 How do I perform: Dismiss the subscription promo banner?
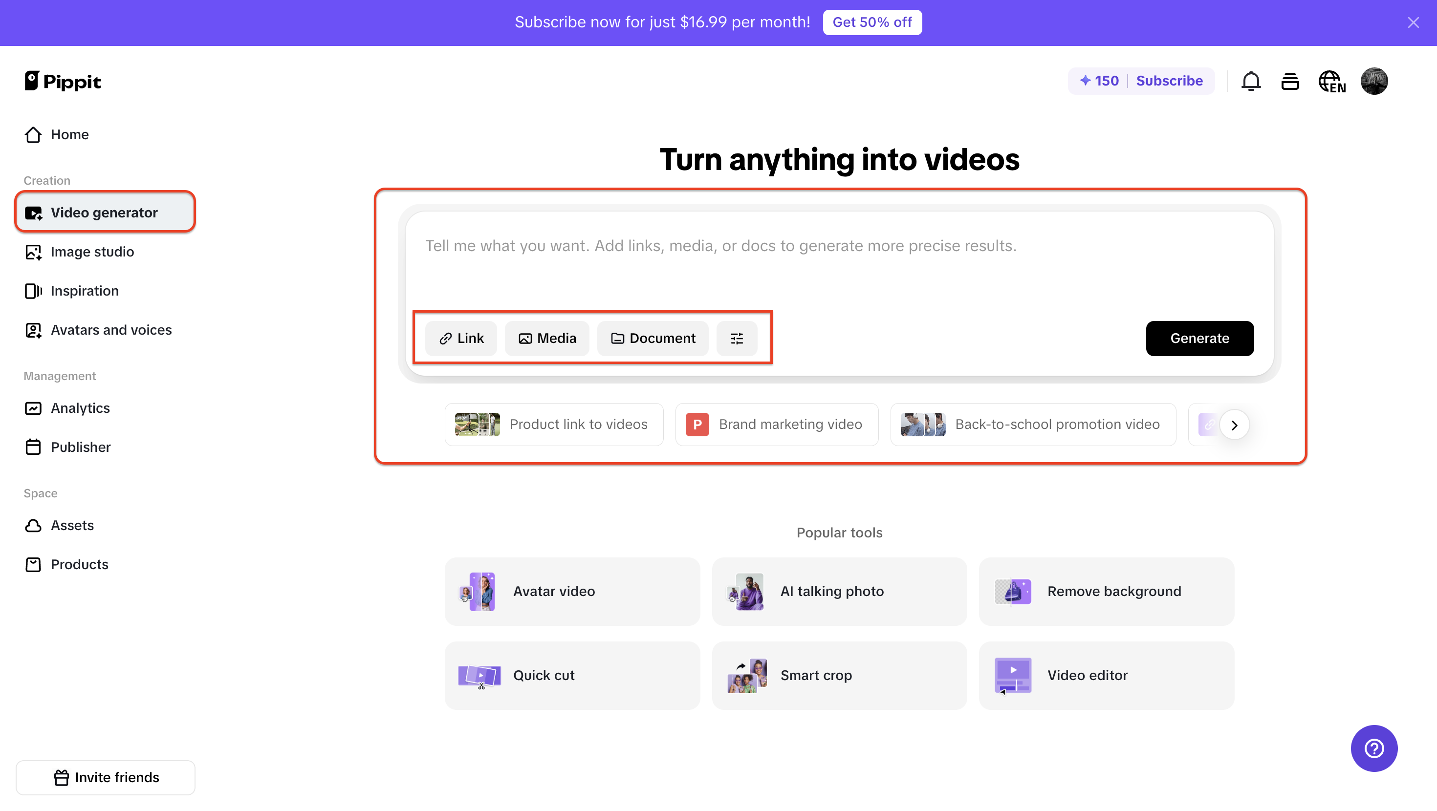(1414, 22)
